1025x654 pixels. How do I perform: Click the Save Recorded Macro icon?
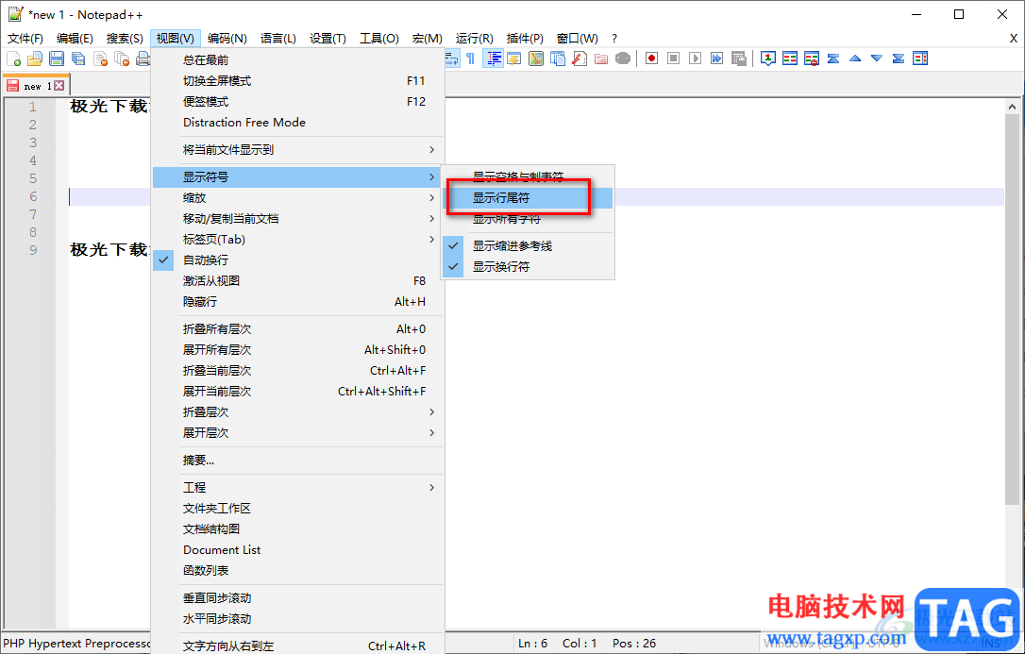coord(739,59)
